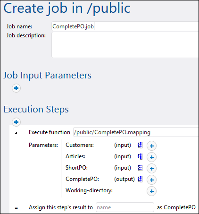Screen dimensions: 199x214
Task: Click the Job Input Parameters heading
Action: click(x=47, y=75)
